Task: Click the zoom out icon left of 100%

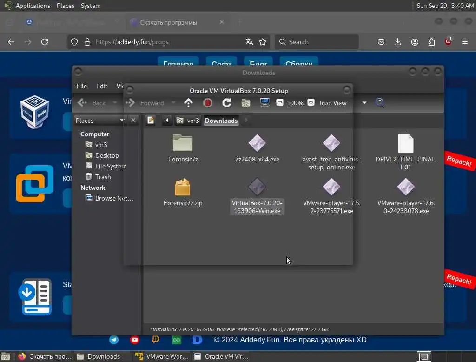Action: click(279, 102)
